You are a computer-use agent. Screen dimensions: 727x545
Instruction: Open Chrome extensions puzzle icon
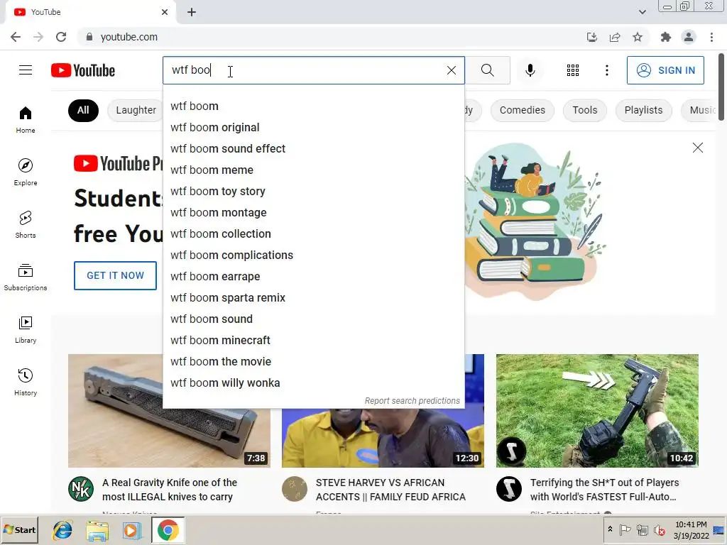pos(666,37)
